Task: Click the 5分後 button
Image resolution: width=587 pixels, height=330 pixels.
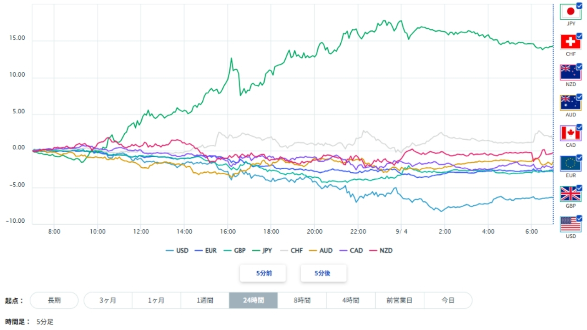Action: pos(323,273)
